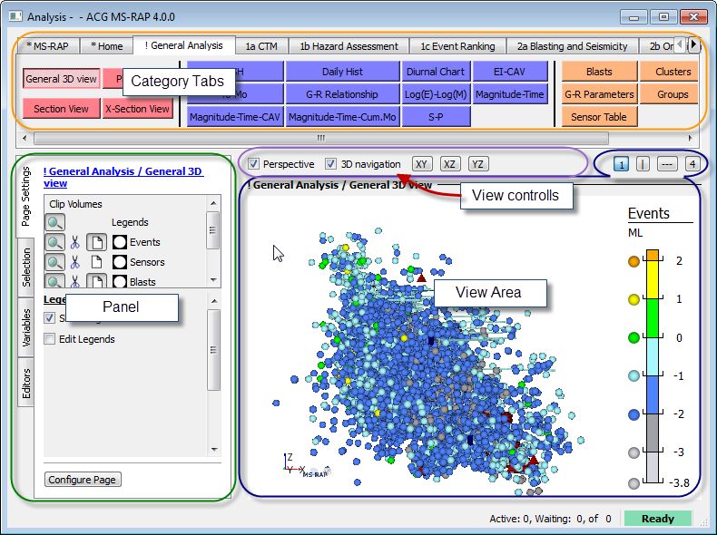Click the page legend icon for Sensors
Screen dimensions: 717x535
(x=96, y=262)
